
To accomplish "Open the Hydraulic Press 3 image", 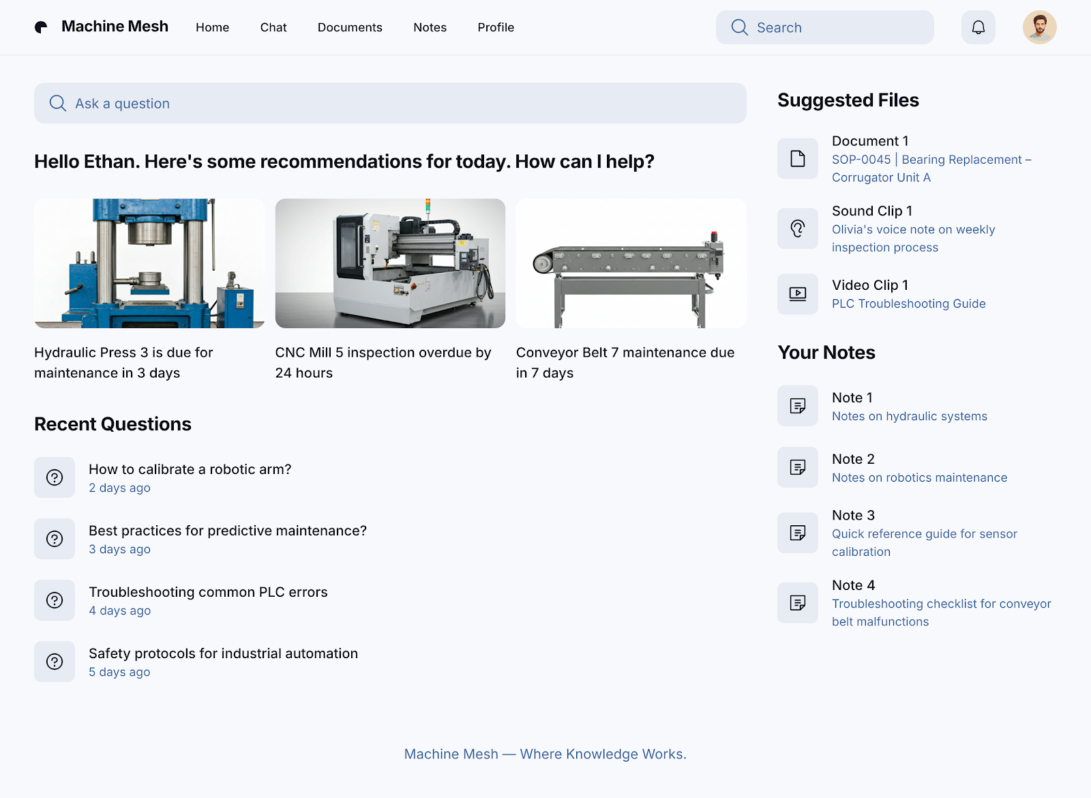I will click(x=149, y=263).
